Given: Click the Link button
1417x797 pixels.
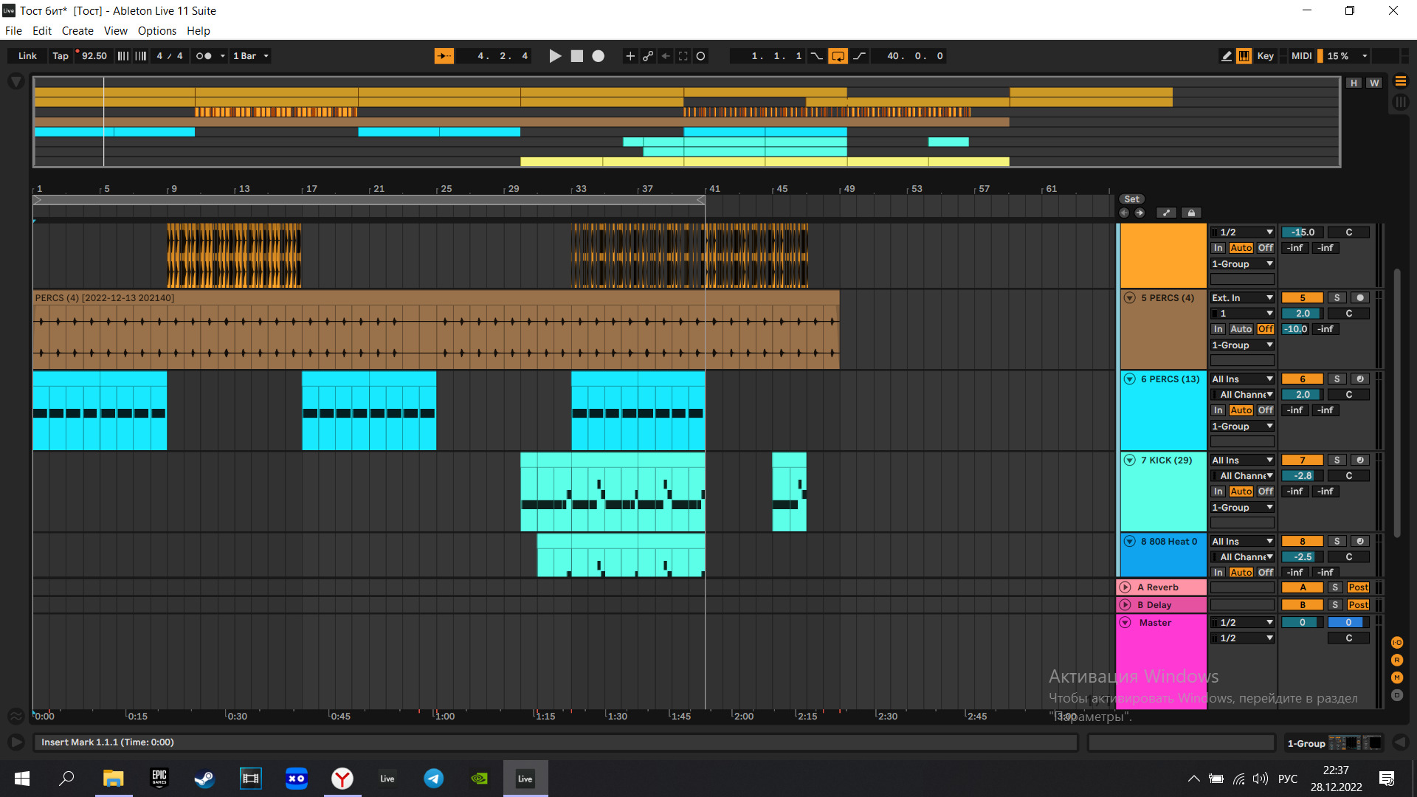Looking at the screenshot, I should pos(27,56).
